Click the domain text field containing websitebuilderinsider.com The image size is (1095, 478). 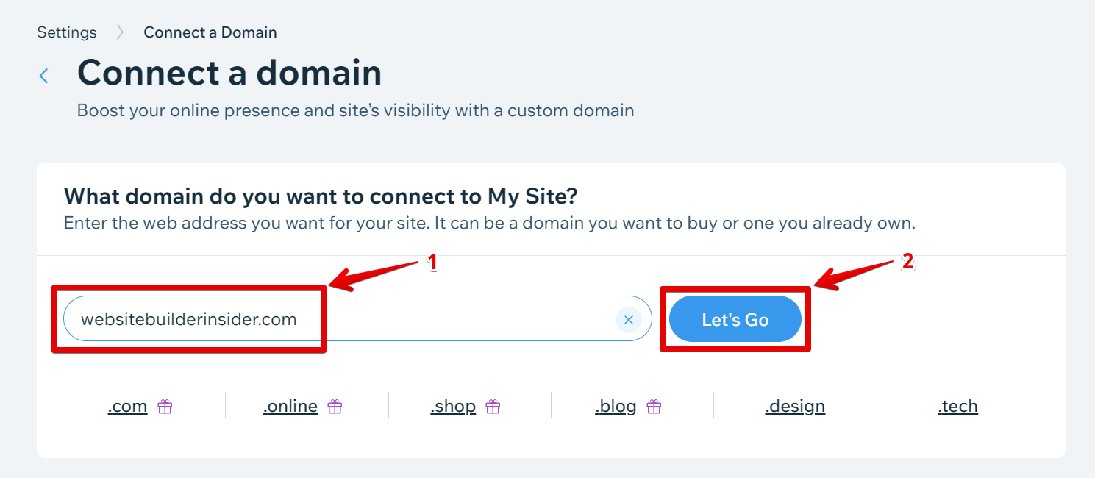[x=338, y=320]
